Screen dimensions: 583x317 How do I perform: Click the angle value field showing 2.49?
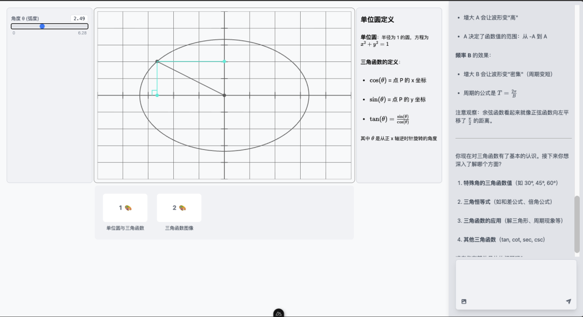pyautogui.click(x=79, y=18)
